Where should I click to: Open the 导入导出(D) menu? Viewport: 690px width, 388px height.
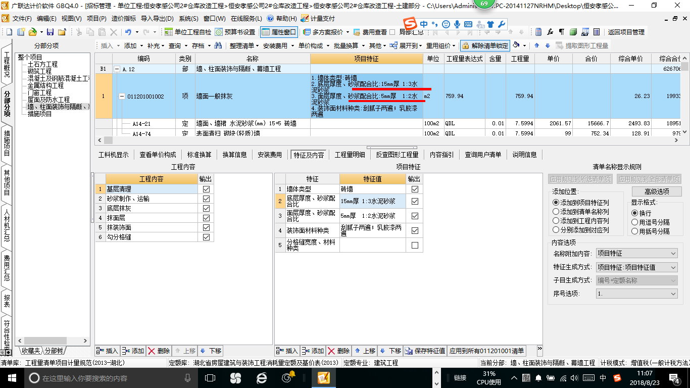[157, 18]
